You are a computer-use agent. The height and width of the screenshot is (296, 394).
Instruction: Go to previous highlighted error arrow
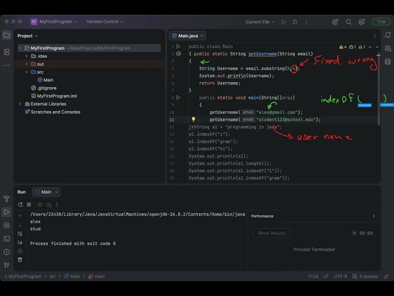pos(370,47)
